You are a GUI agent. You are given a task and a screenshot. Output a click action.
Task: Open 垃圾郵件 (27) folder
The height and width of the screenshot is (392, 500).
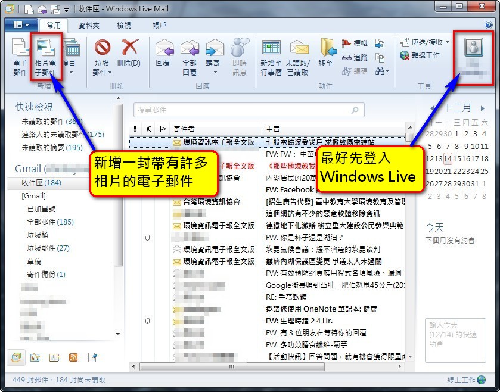click(x=48, y=248)
